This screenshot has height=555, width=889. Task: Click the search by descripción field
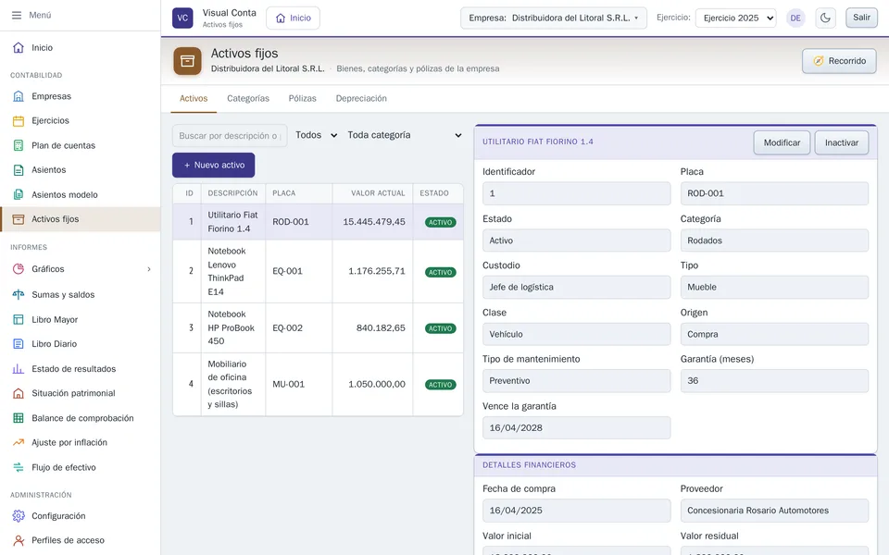pos(230,136)
